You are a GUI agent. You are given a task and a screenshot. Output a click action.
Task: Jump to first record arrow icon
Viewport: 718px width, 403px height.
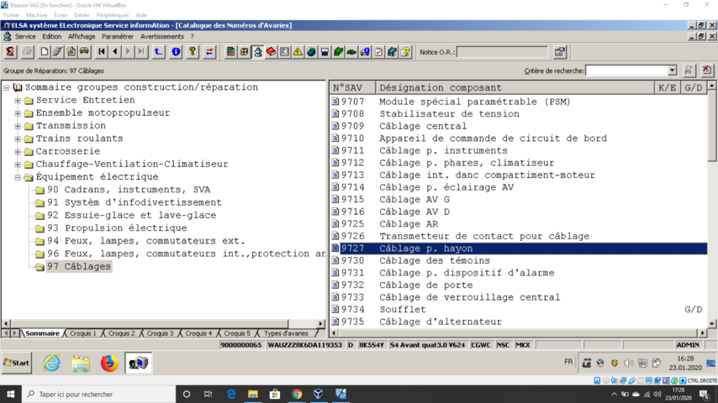[x=102, y=52]
